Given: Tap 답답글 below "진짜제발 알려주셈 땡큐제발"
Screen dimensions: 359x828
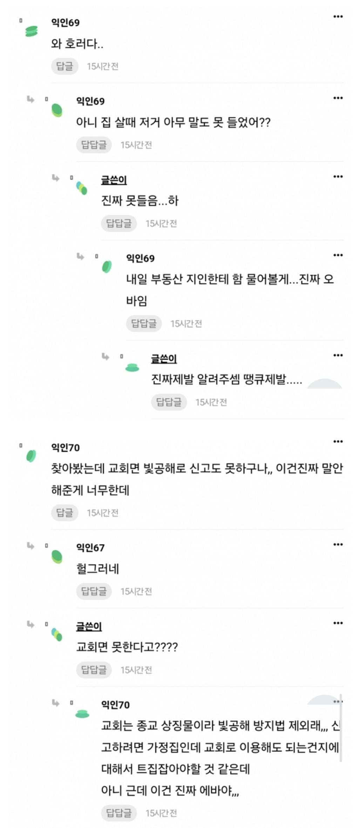Looking at the screenshot, I should point(169,402).
